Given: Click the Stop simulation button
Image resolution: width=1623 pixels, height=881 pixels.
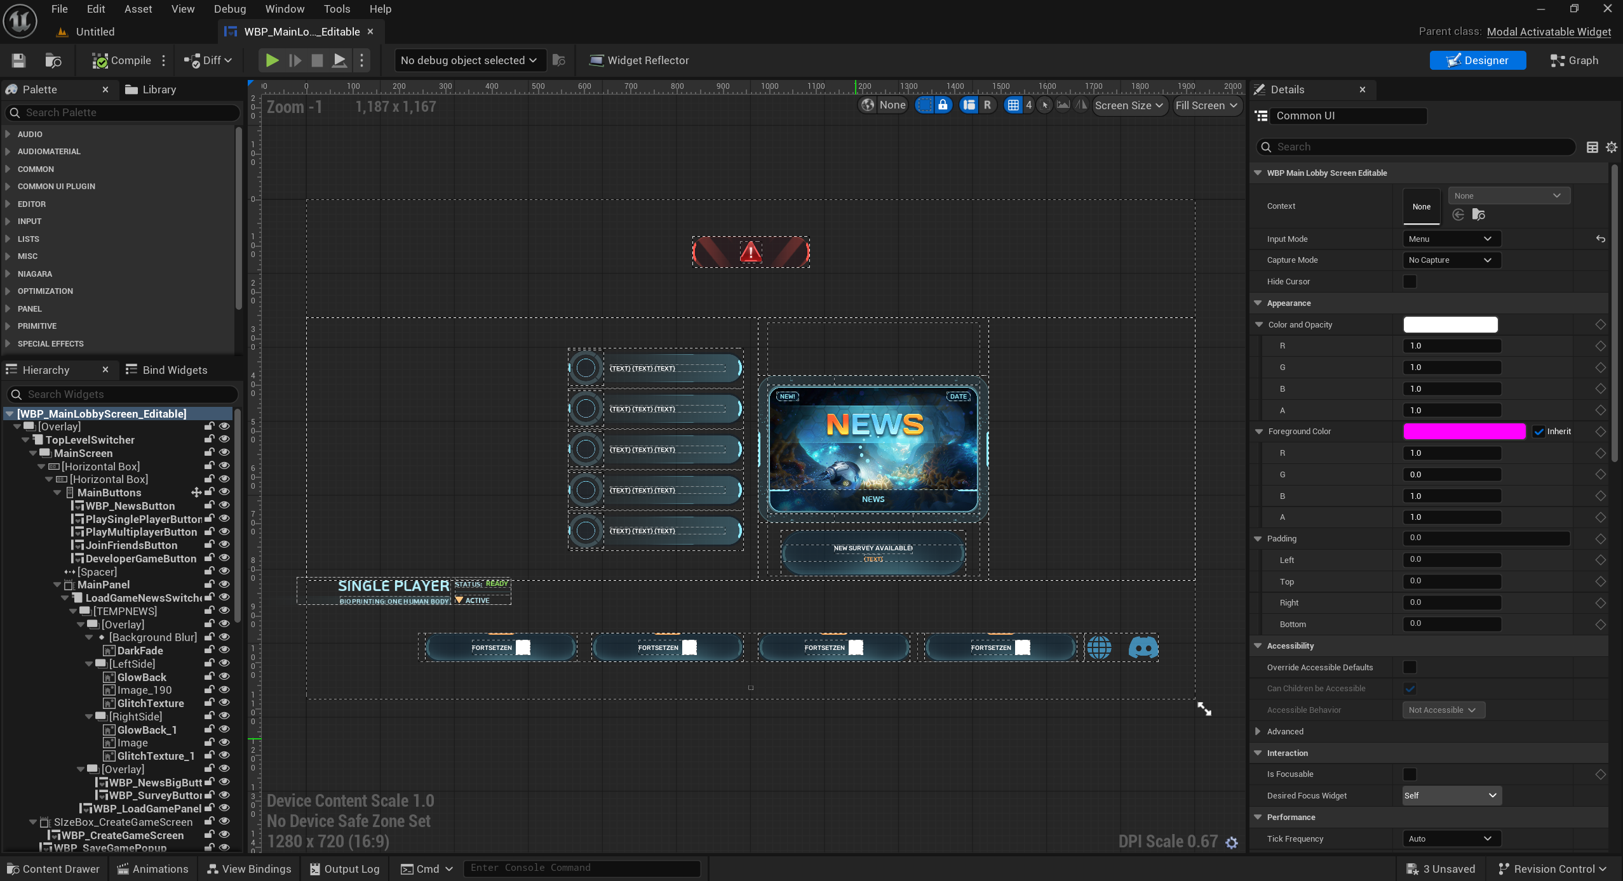Looking at the screenshot, I should coord(317,60).
